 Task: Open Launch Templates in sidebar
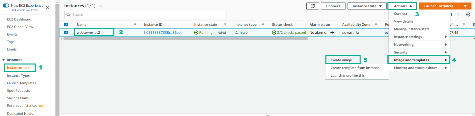(21, 83)
